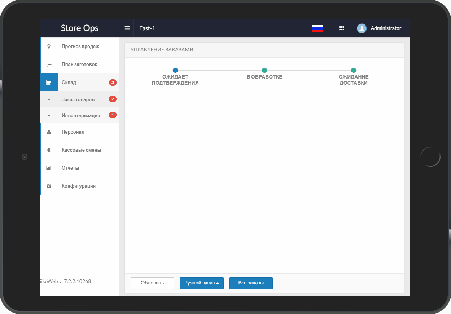The width and height of the screenshot is (451, 314).
Task: Open the apps grid icon
Action: (342, 28)
